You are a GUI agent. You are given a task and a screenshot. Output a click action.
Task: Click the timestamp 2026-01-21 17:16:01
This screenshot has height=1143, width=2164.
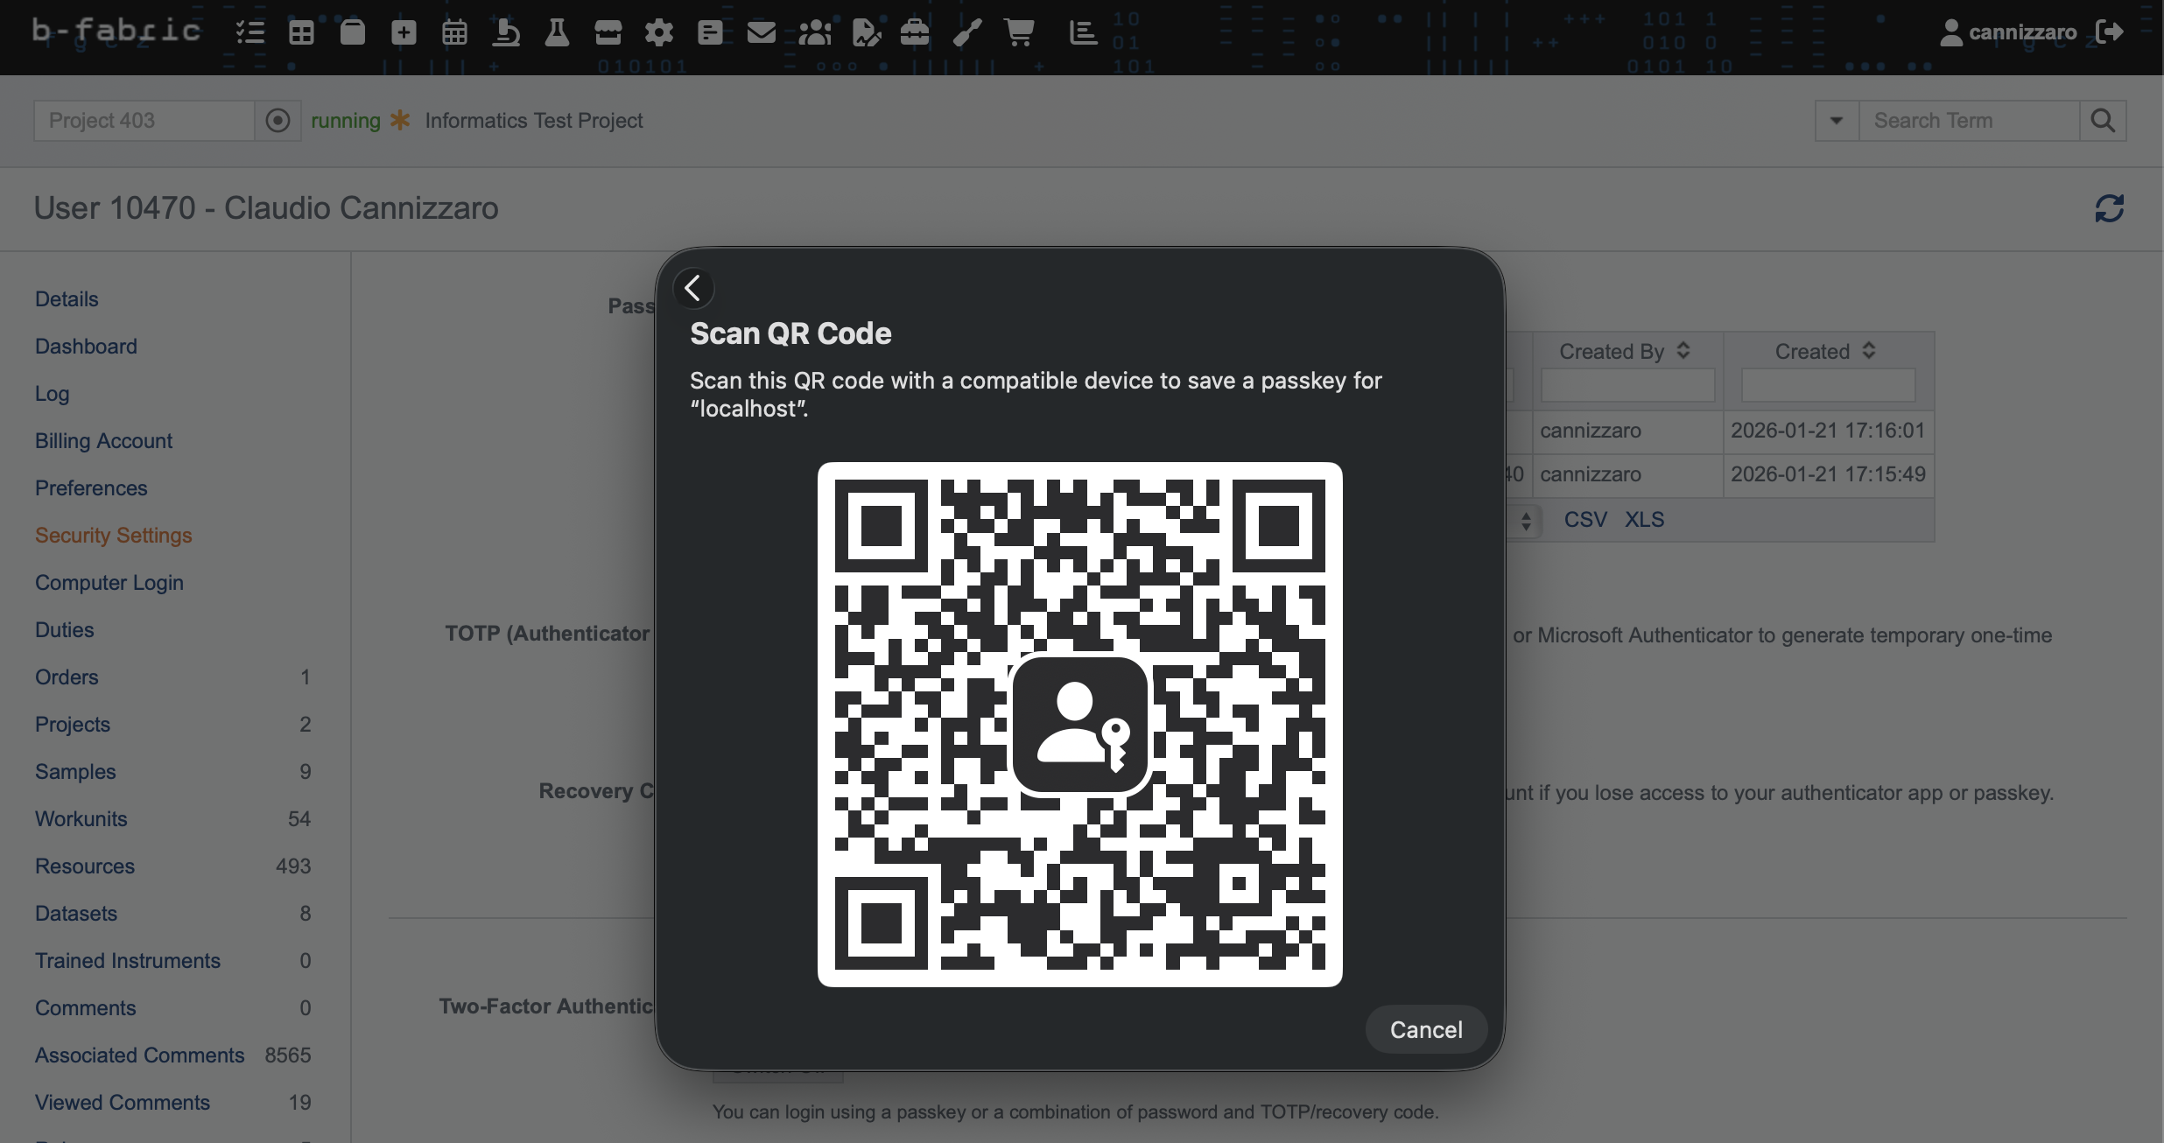1828,431
